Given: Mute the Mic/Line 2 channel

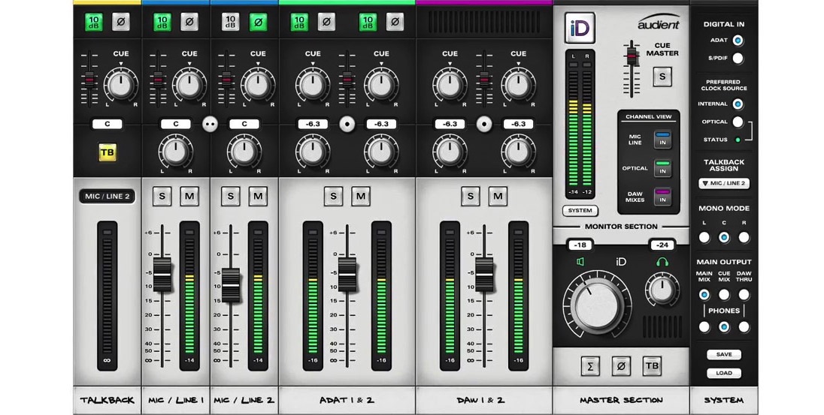Looking at the screenshot, I should [258, 196].
